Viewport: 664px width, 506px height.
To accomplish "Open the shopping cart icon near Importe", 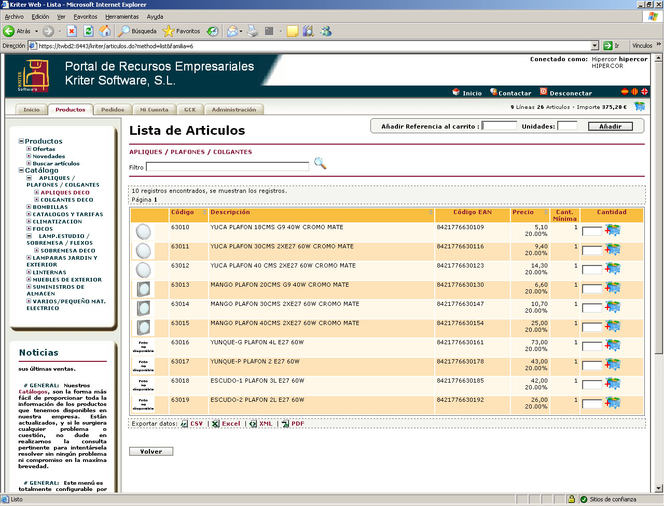I will (x=640, y=106).
